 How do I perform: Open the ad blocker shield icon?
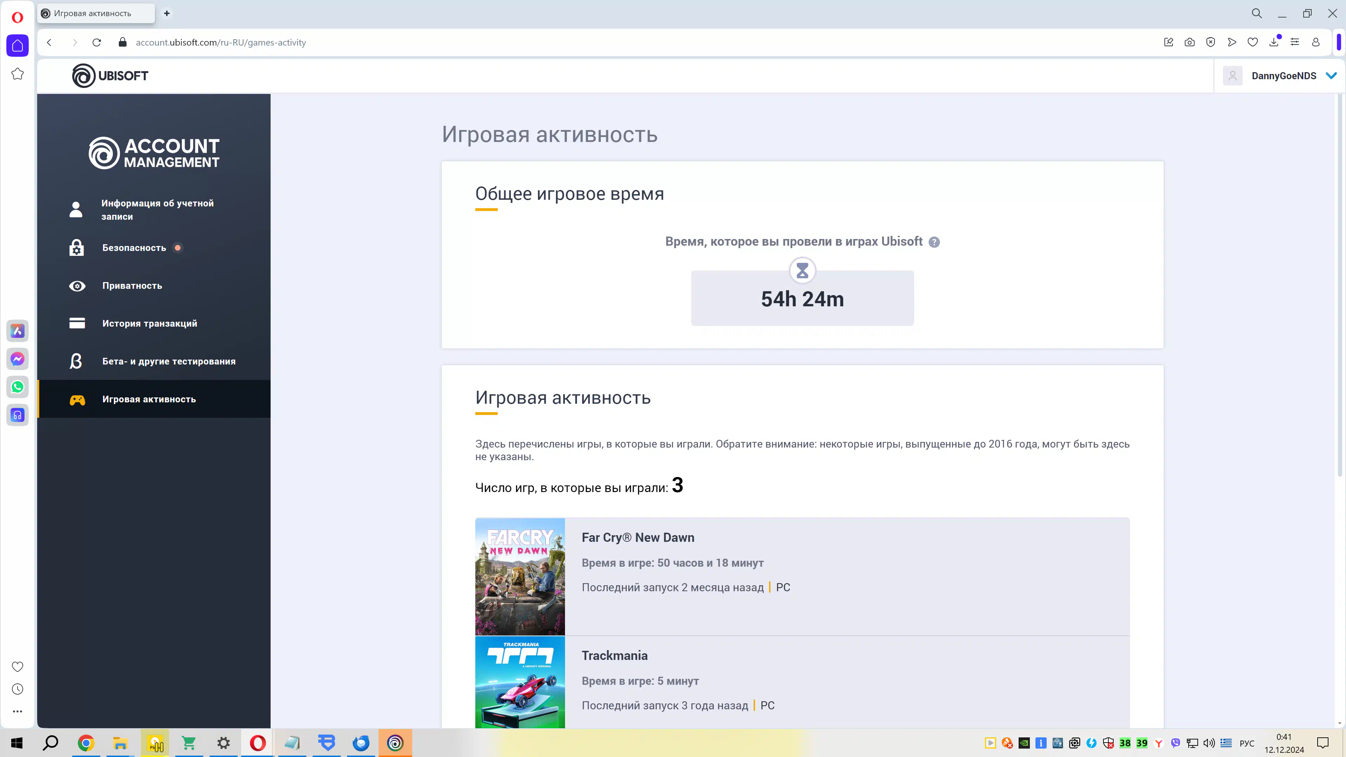click(x=1211, y=42)
